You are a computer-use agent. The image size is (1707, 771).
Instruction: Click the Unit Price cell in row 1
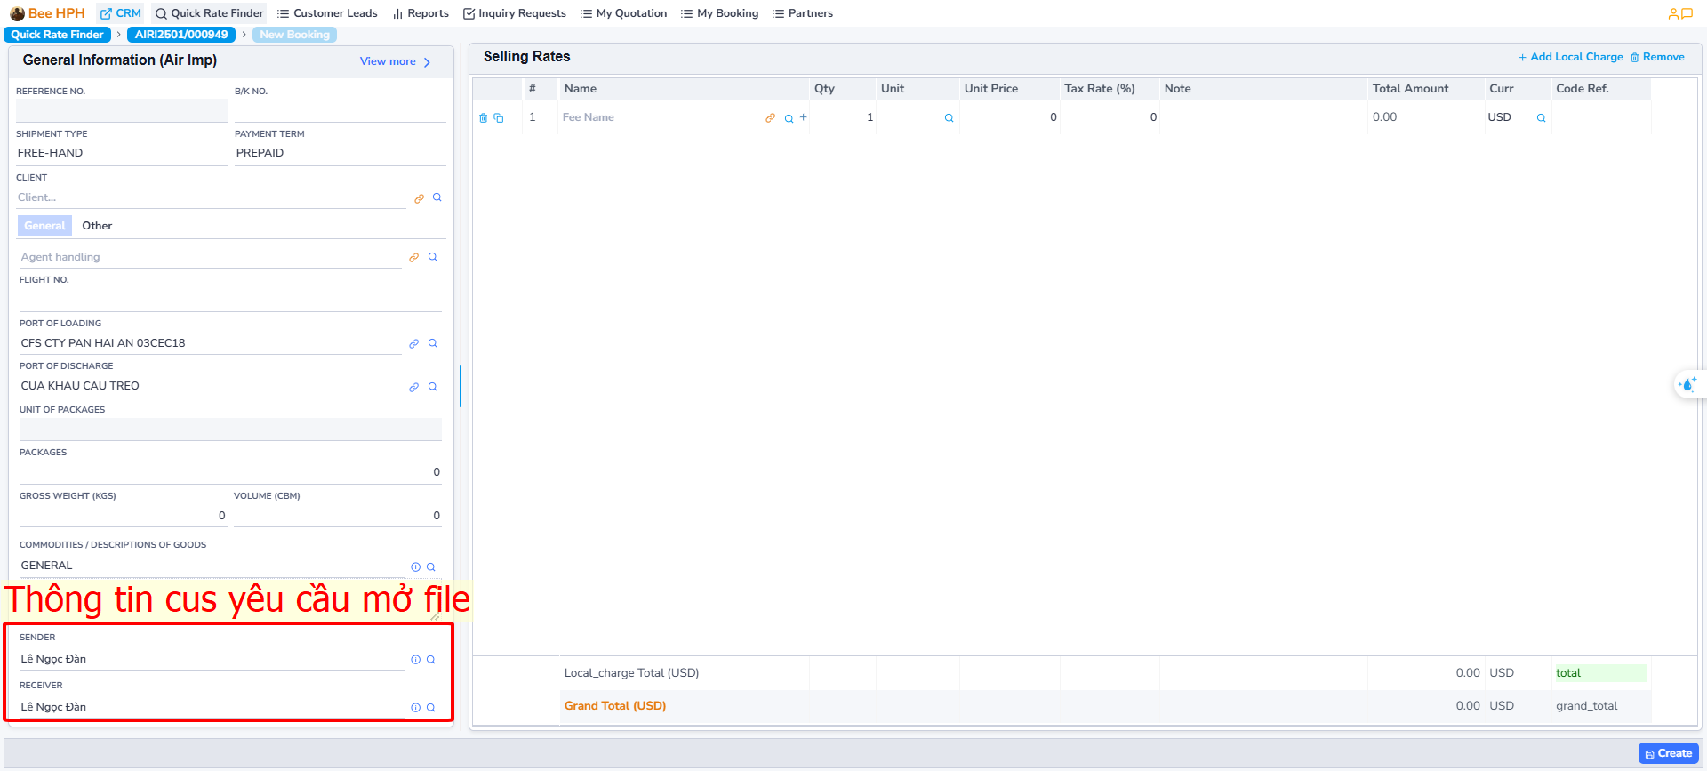[x=1009, y=117]
